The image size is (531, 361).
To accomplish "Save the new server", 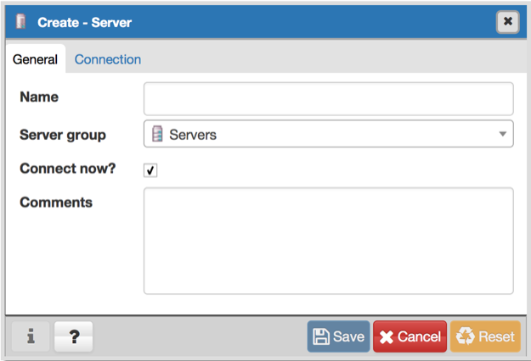I will [338, 336].
